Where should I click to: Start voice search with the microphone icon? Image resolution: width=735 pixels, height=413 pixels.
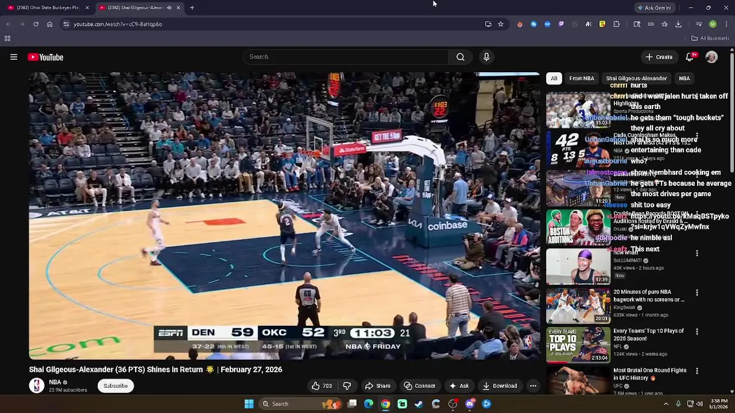(x=486, y=57)
